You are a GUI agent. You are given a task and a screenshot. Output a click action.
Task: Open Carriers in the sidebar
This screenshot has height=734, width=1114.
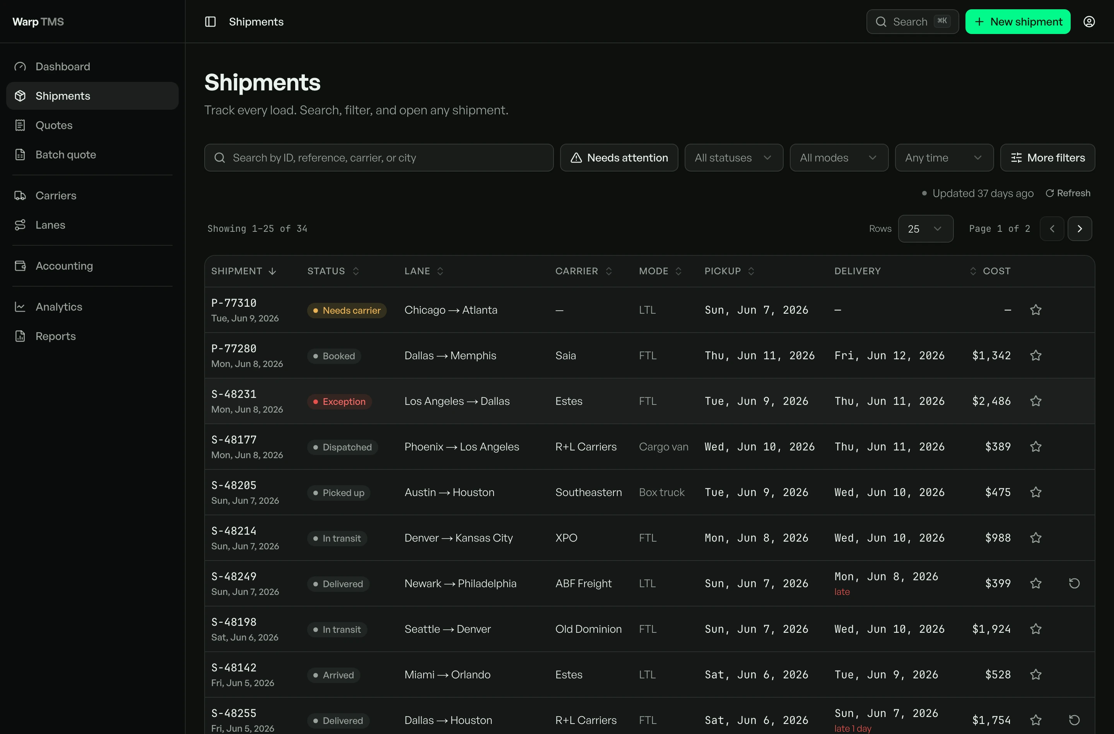[x=92, y=196]
